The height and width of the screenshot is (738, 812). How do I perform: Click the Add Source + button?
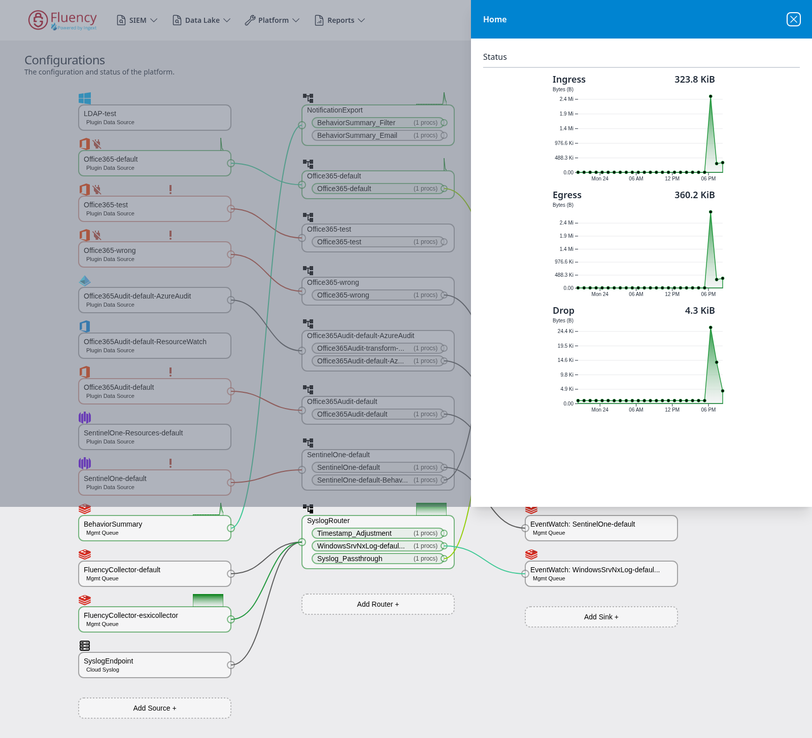click(x=155, y=708)
